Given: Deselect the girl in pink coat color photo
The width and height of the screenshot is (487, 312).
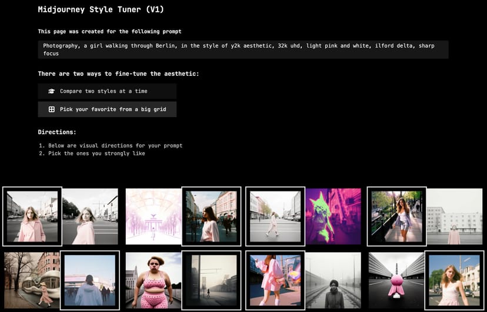Looking at the screenshot, I should point(32,216).
